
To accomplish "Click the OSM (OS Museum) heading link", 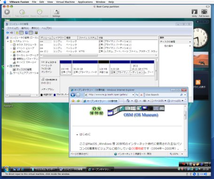I will tap(141, 115).
